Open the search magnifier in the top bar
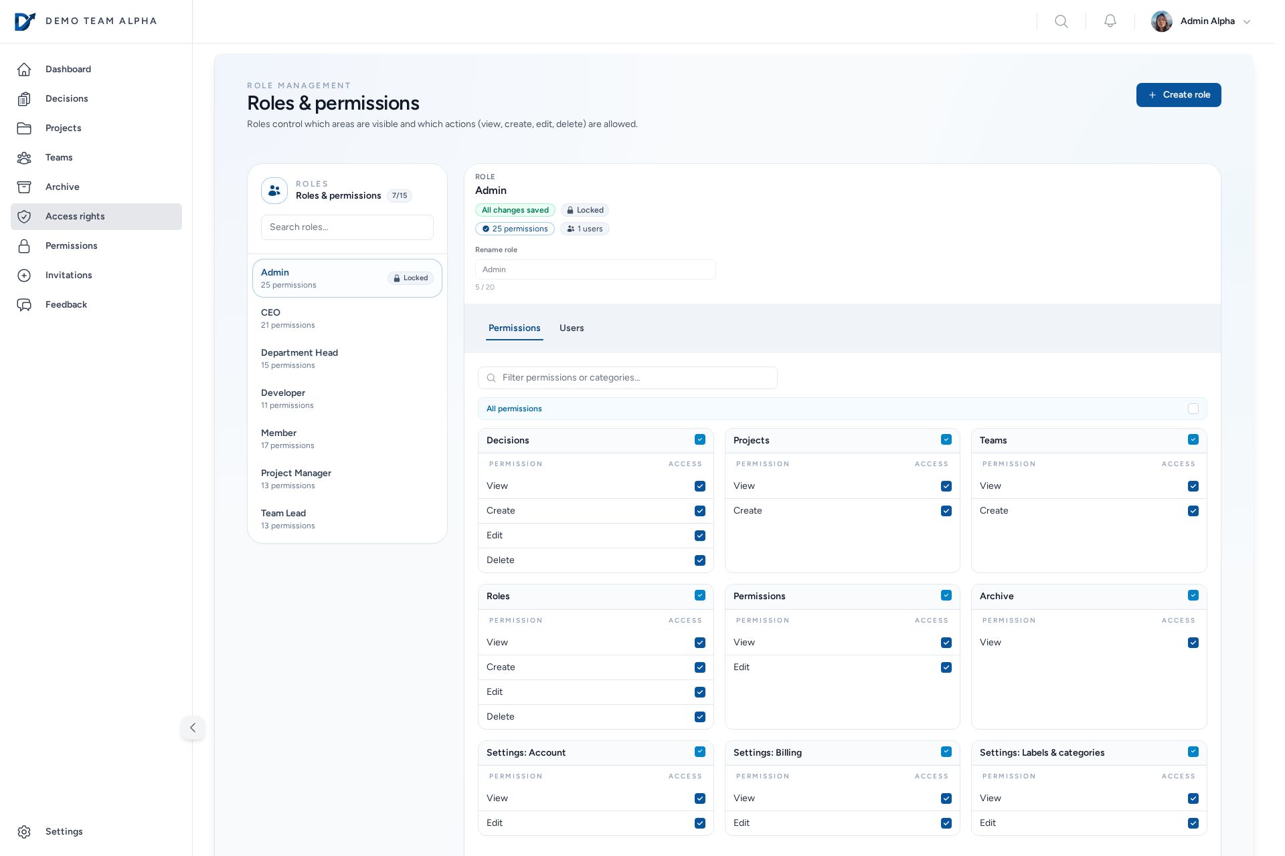The image size is (1285, 856). click(1061, 21)
